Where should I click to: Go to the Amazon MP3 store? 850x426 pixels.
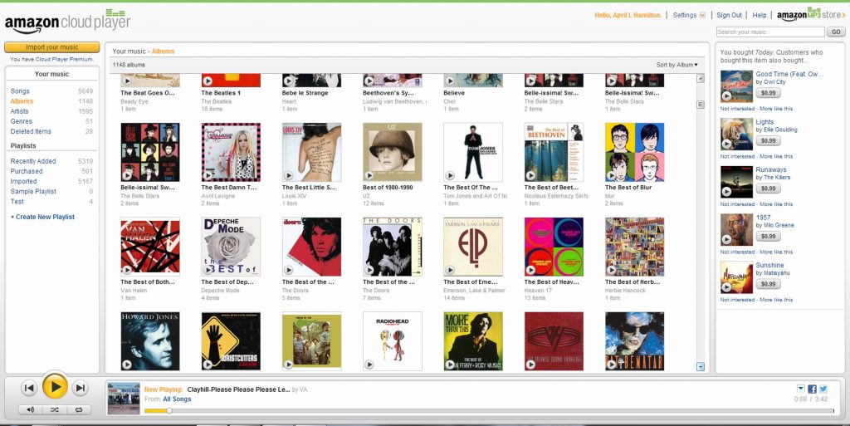coord(811,14)
